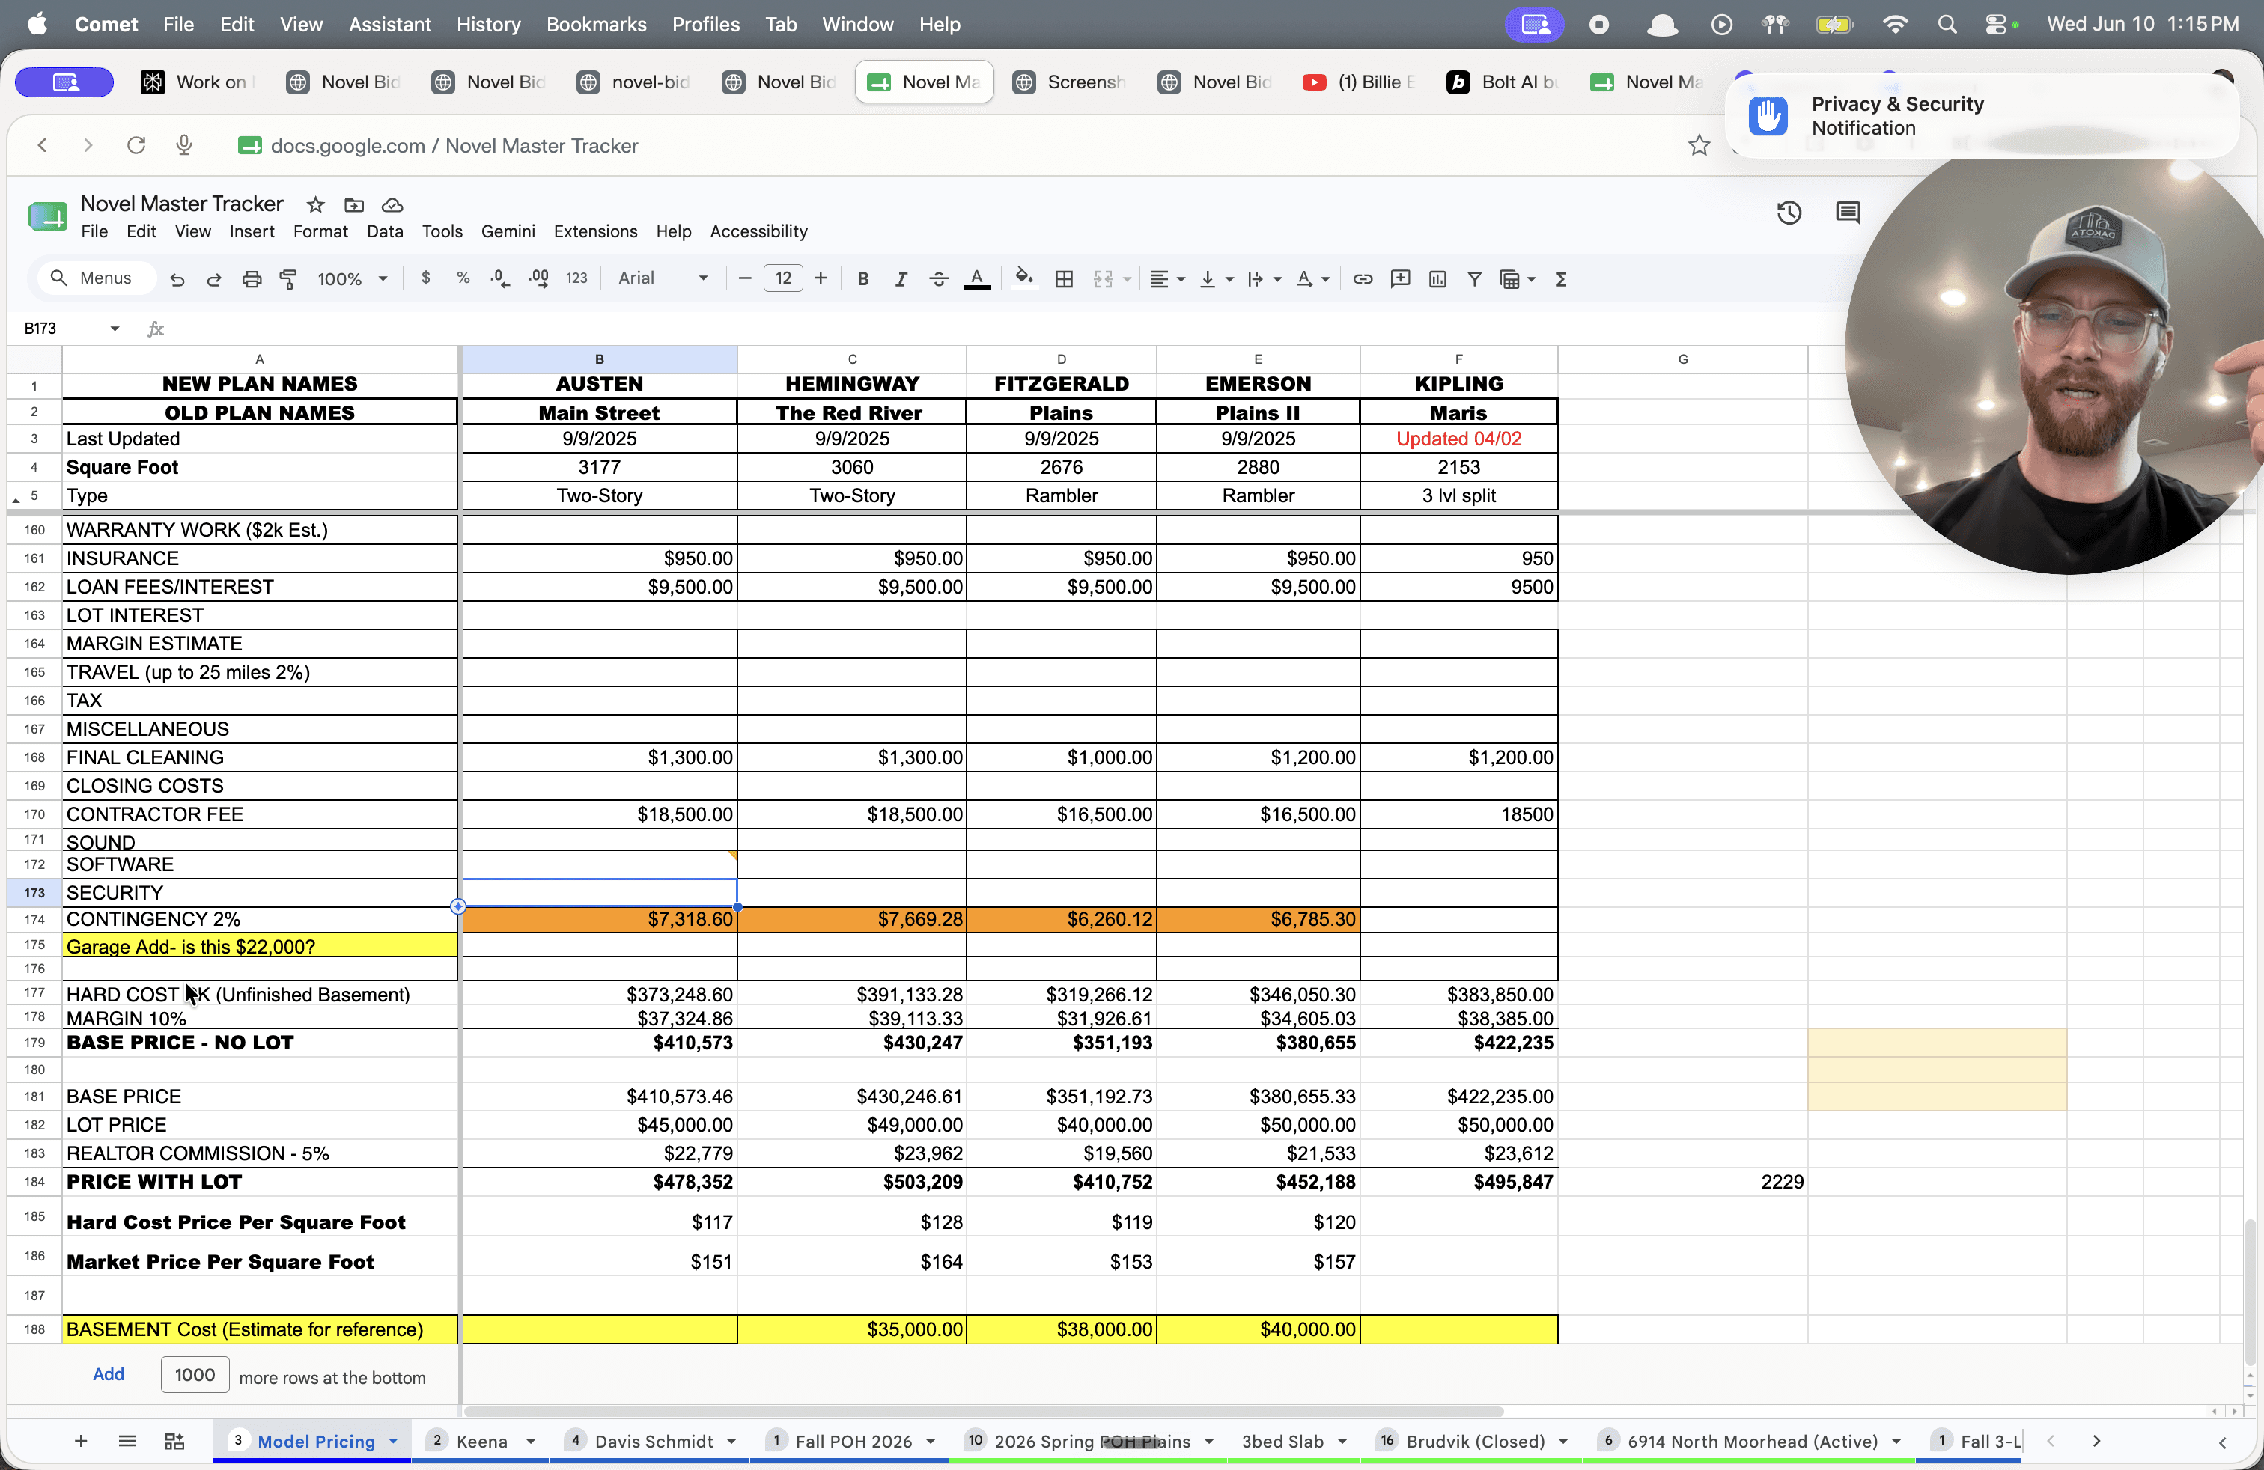This screenshot has height=1470, width=2264.
Task: Move document using folder icon
Action: tap(354, 204)
